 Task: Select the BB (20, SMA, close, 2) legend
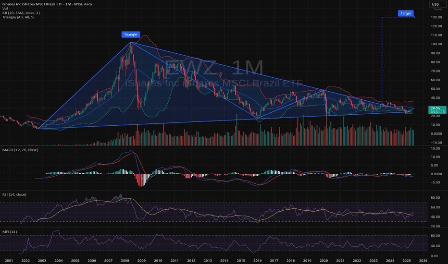[x=21, y=13]
